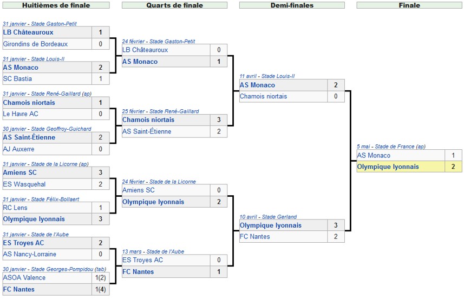Open the ASOA Valence team link
The image size is (464, 299).
[24, 277]
